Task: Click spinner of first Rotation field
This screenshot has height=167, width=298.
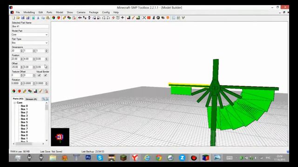Action: [21, 83]
